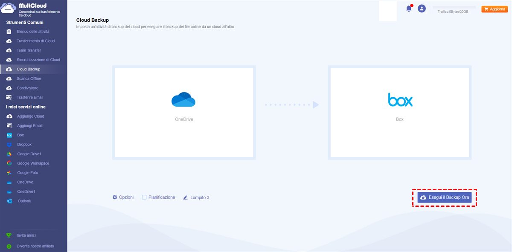Open Condivisione menu entry
The image size is (512, 252).
tap(27, 88)
